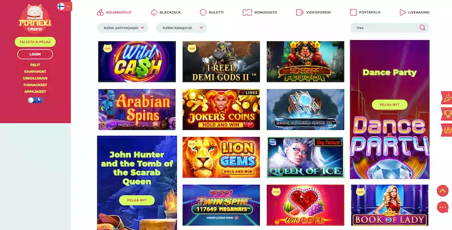Click the Blackjack spade icon
The image size is (452, 230).
pos(154,12)
